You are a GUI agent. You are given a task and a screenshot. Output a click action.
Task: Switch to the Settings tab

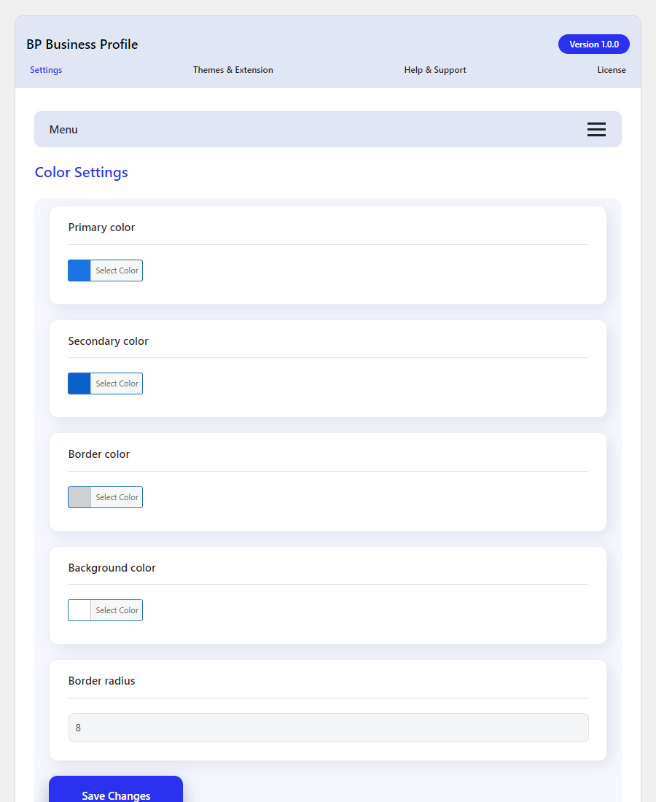tap(46, 70)
